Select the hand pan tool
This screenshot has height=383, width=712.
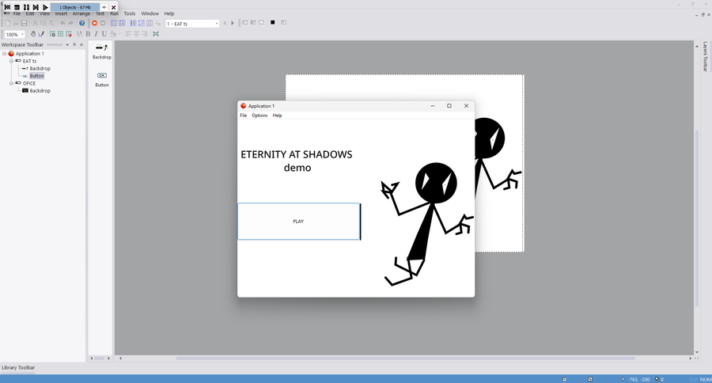pos(33,34)
